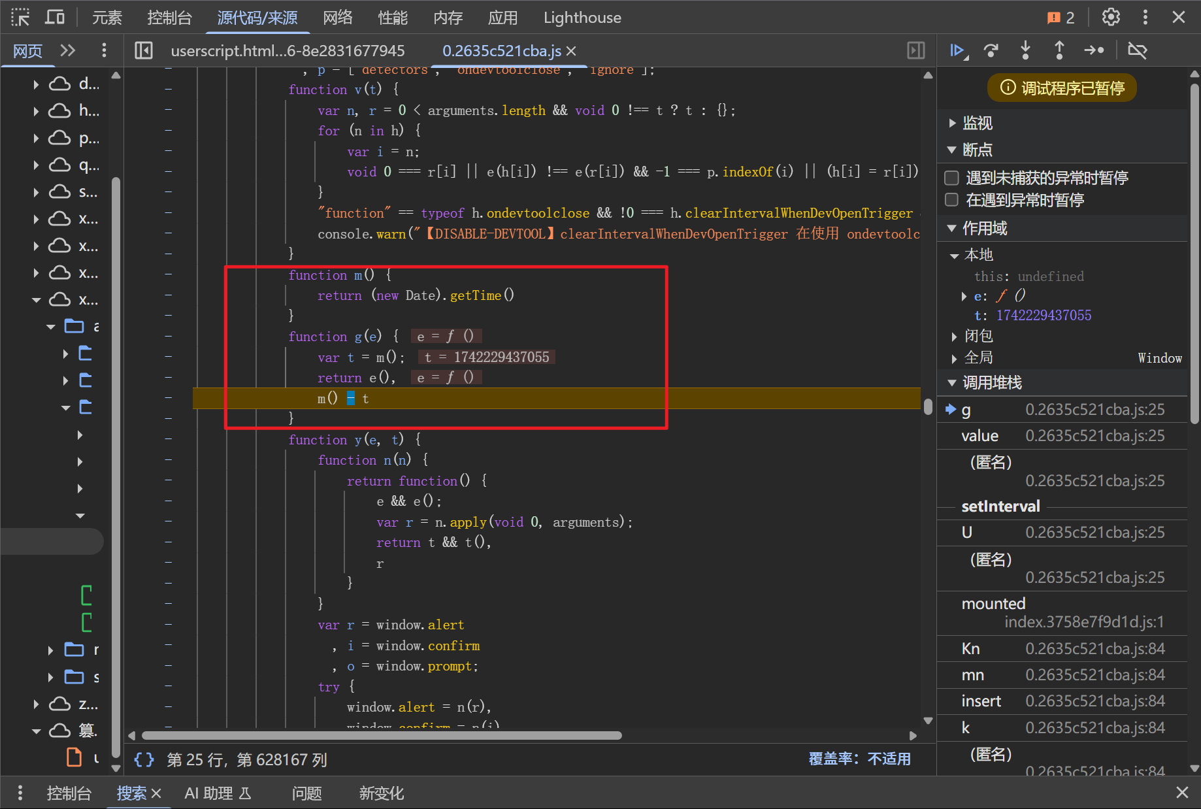This screenshot has height=809, width=1201.
Task: Pretty-print the source with braces icon
Action: [x=144, y=759]
